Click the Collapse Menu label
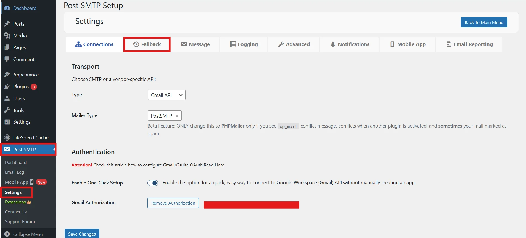 (28, 234)
